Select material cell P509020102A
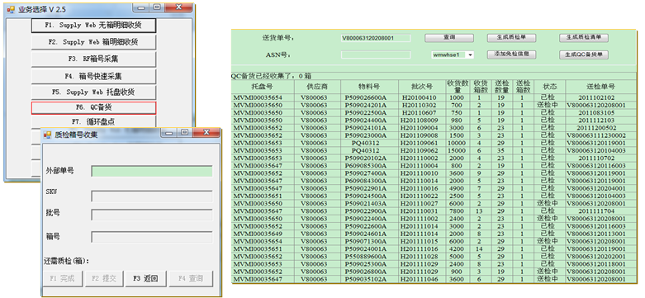 (x=366, y=158)
